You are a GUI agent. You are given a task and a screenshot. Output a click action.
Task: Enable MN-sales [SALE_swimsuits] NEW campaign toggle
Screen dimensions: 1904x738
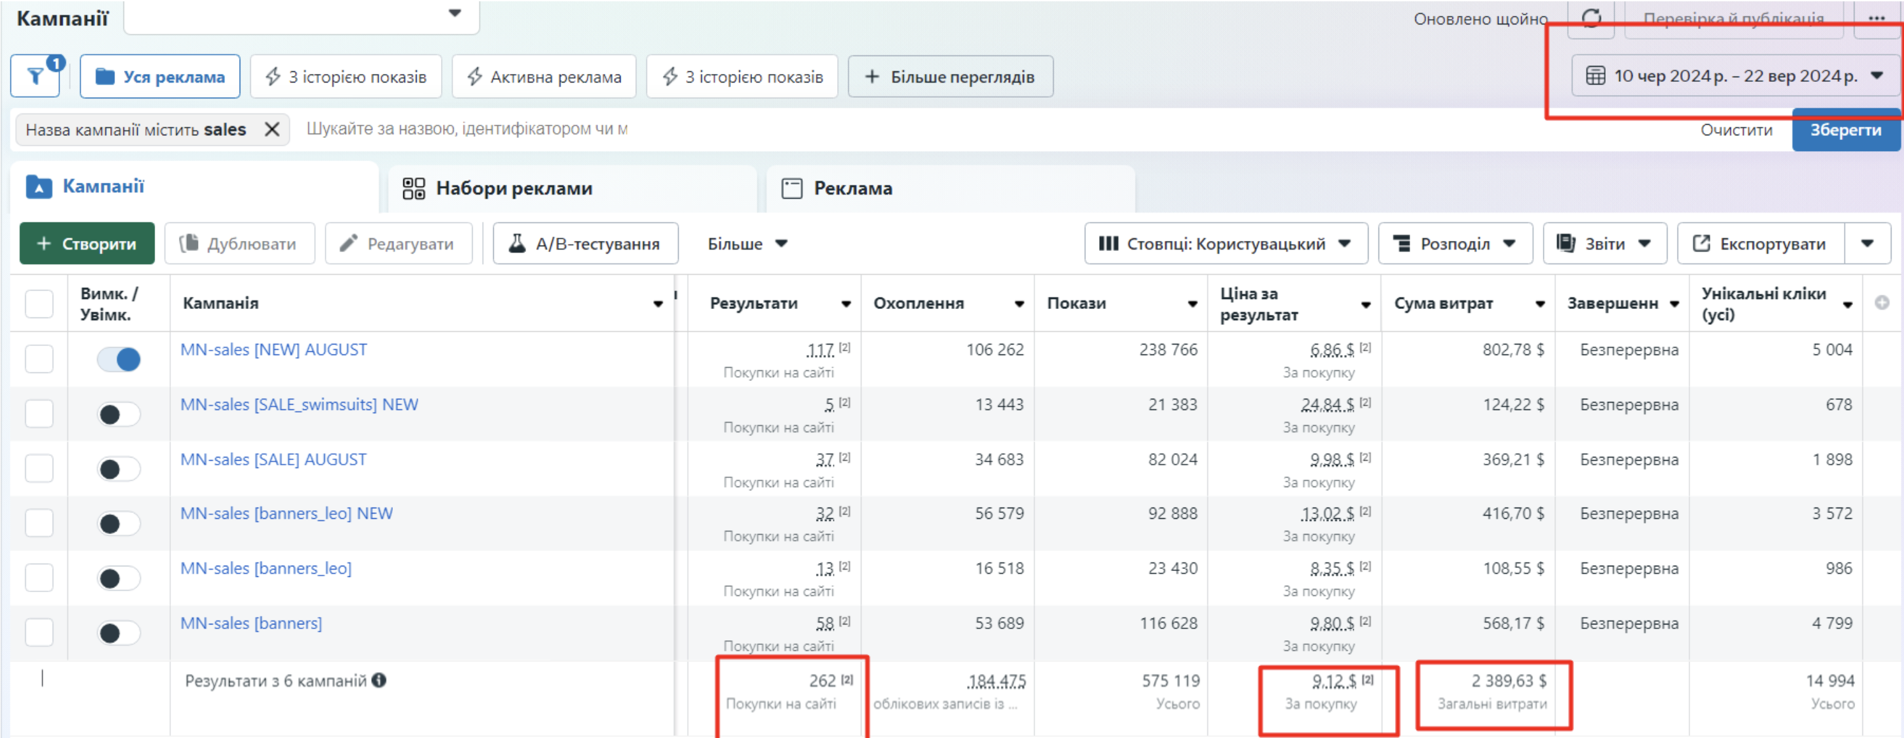(x=118, y=415)
